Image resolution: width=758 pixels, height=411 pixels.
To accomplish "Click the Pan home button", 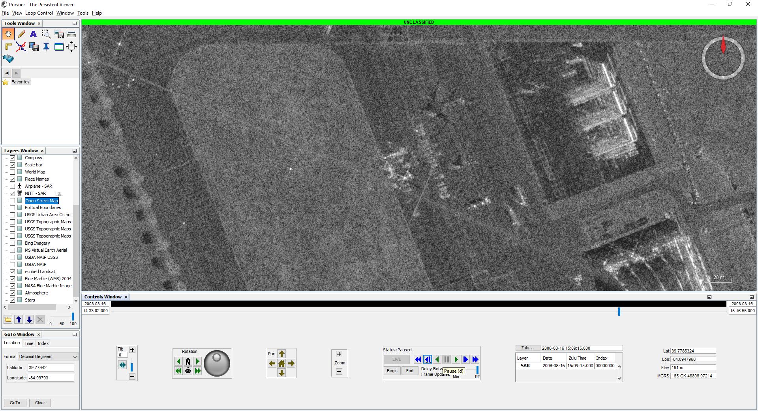I will click(281, 363).
